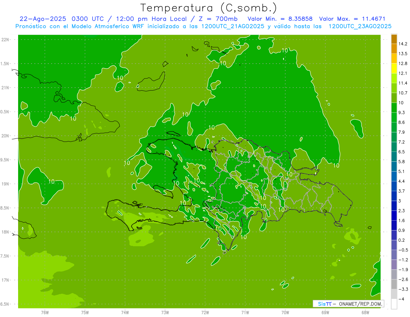Click the longitude label "76W"

45,312
